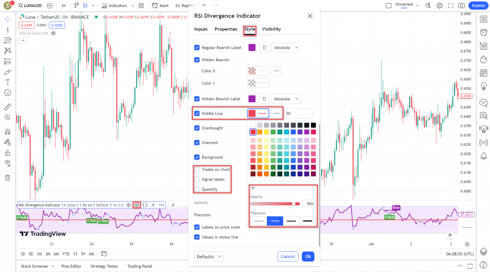490x272 pixels.
Task: Open the Trading Panel tab
Action: point(140,266)
